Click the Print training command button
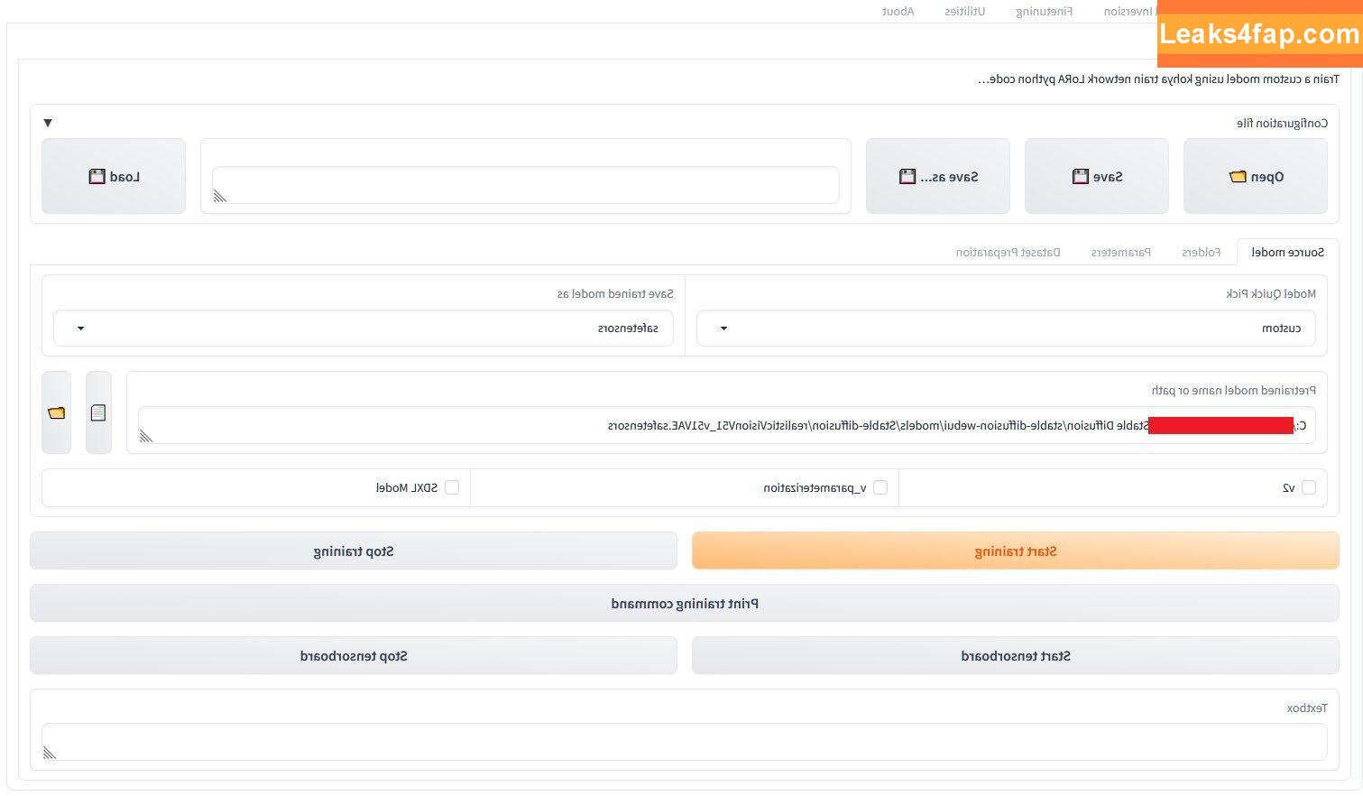This screenshot has height=796, width=1363. point(685,603)
